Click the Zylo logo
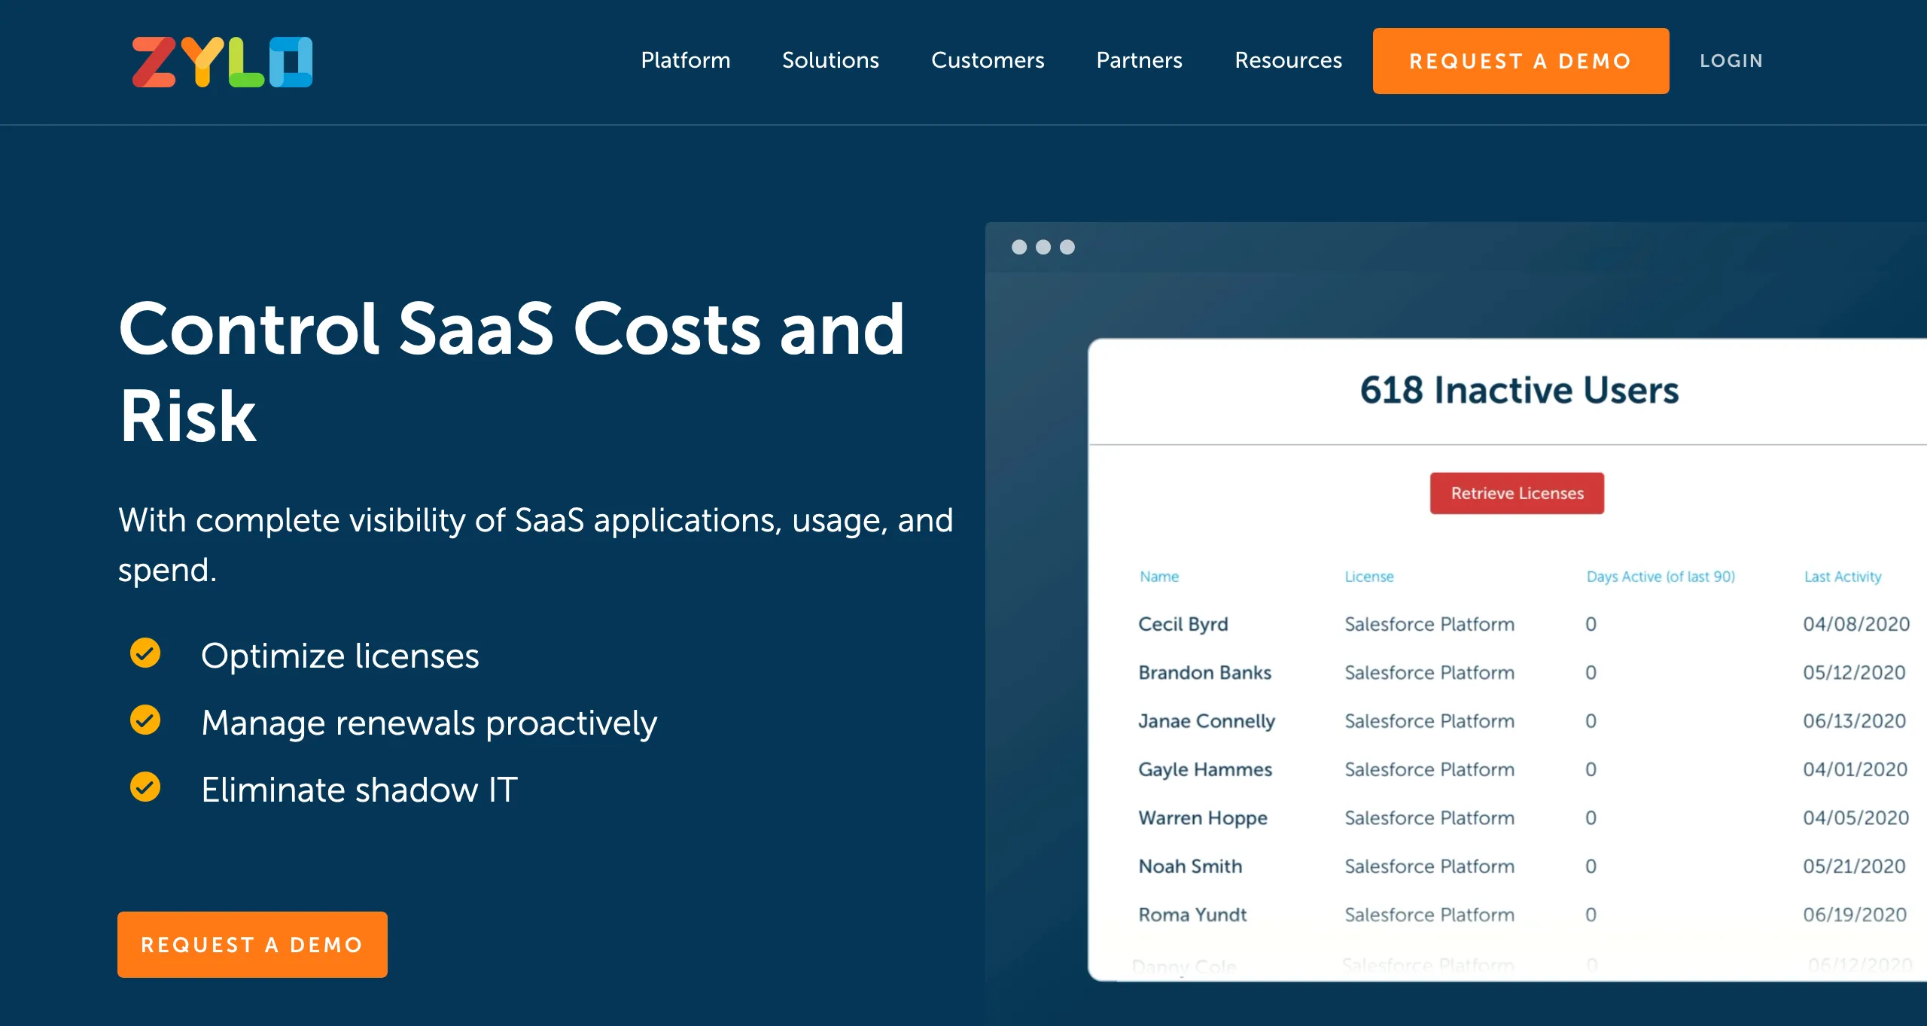This screenshot has height=1026, width=1927. pos(222,62)
